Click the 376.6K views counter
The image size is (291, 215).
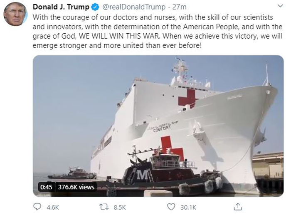(x=76, y=187)
